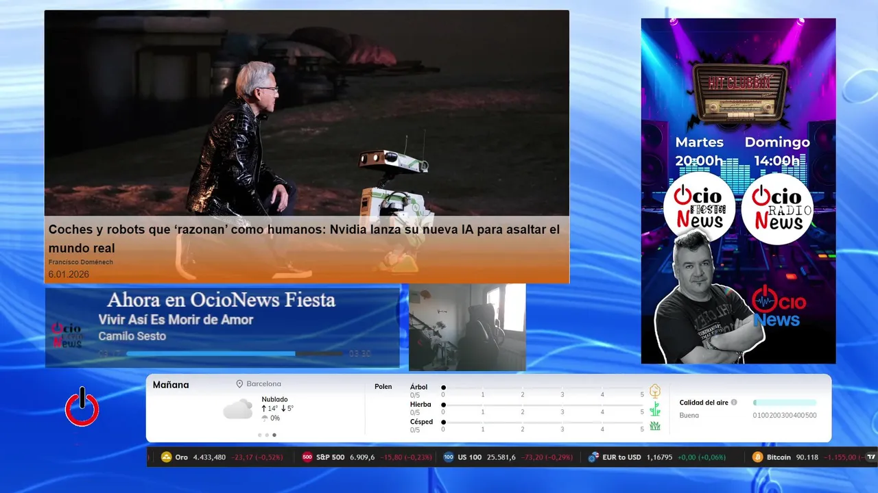The image size is (878, 493).
Task: Click the Polen section label
Action: (x=383, y=387)
